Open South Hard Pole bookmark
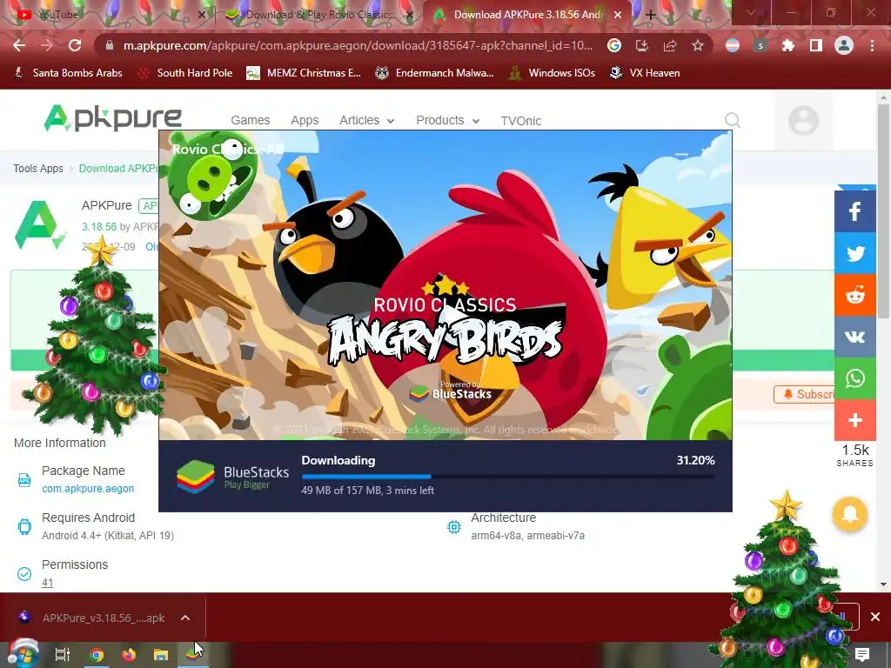Screen dimensions: 891x668 [186, 73]
